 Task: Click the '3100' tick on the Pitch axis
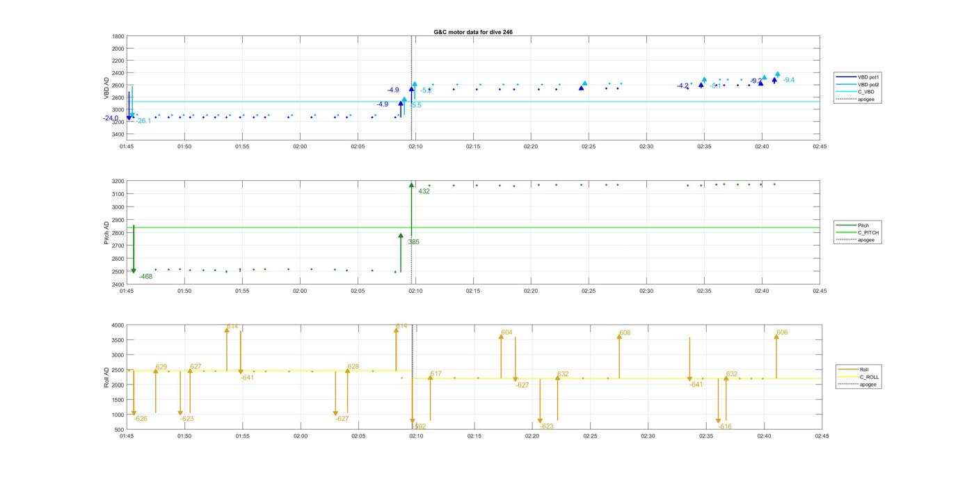coord(118,194)
